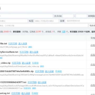The height and width of the screenshot is (95, 95).
Task: Click 打开文档 for app_port_file.txt
Action: tap(13, 44)
